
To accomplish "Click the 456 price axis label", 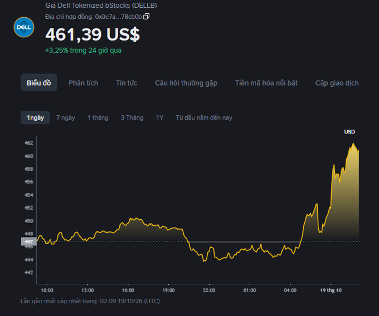I will tap(29, 181).
